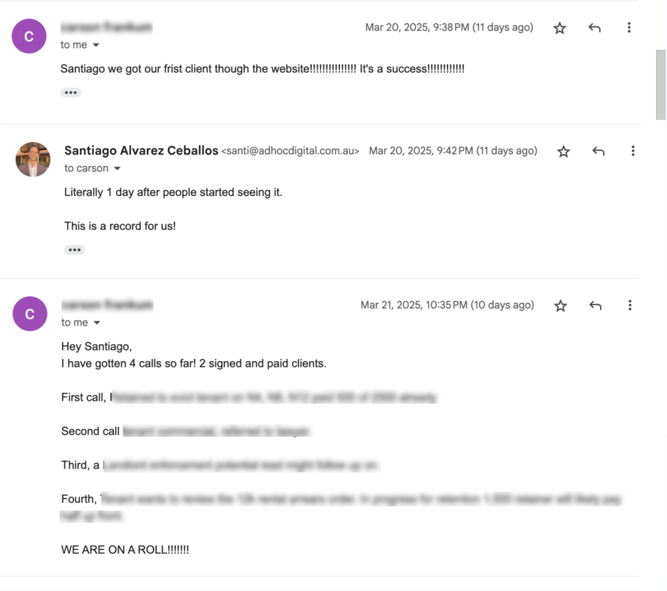Reply to the 9:38 PM message
667x591 pixels.
coord(594,28)
